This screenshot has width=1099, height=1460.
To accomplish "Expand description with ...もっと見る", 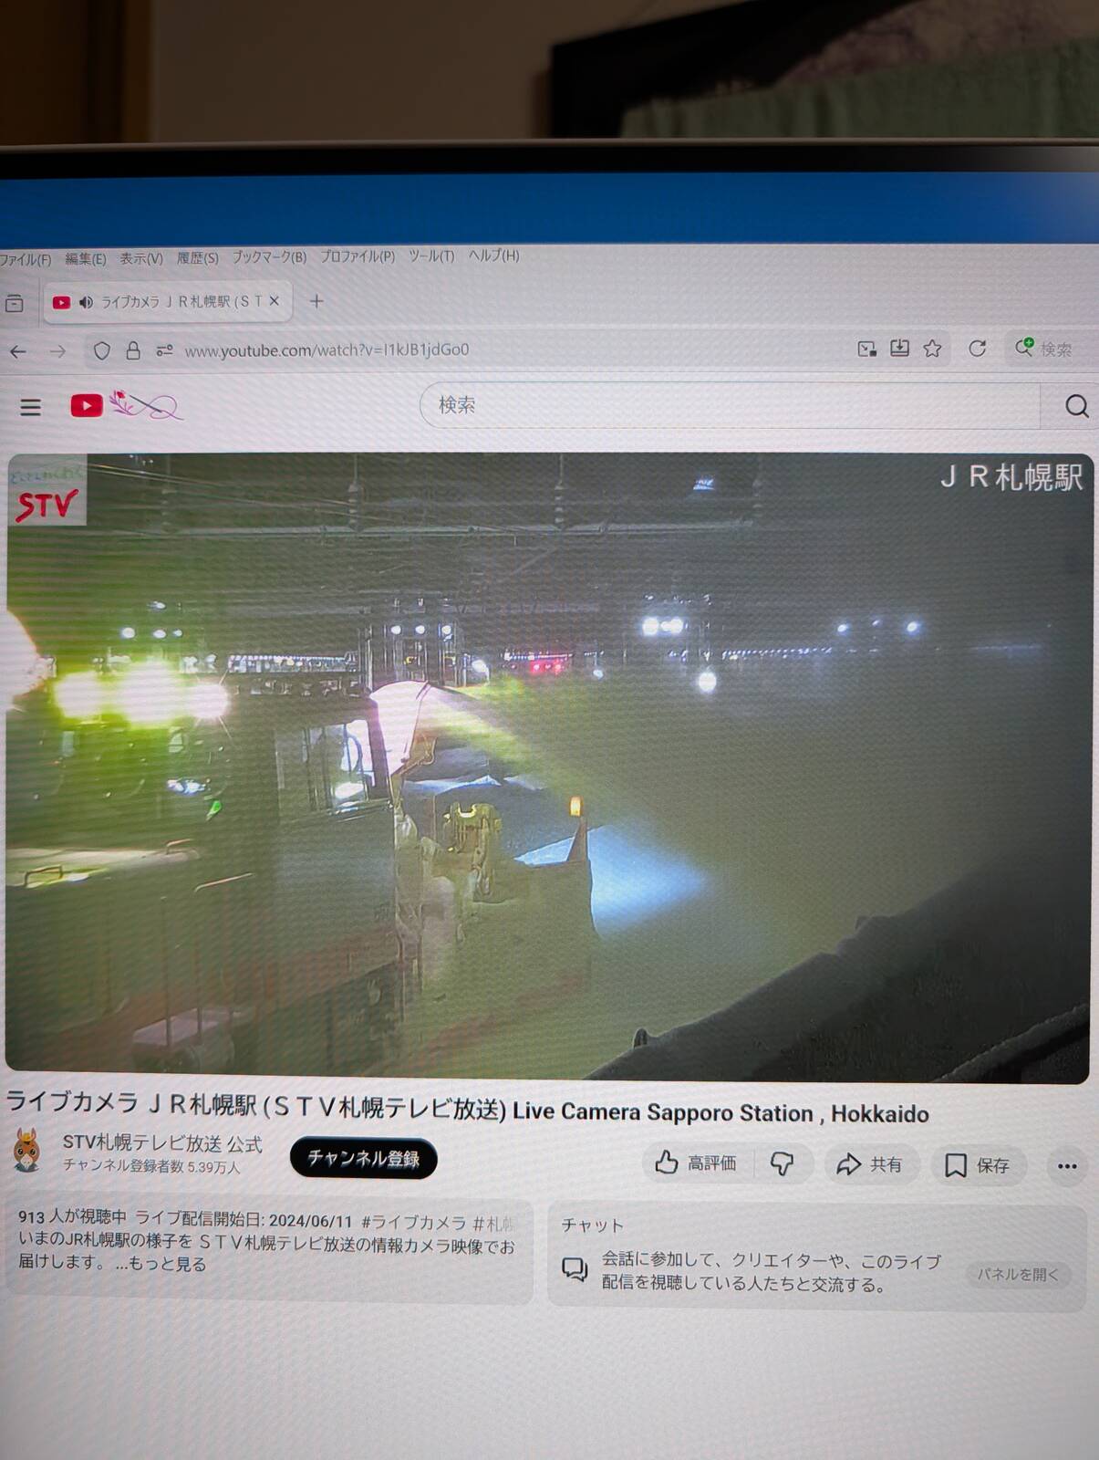I will click(161, 1264).
